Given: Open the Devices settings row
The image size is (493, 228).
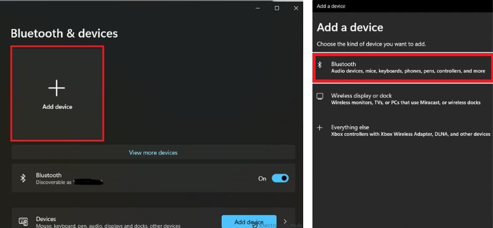Looking at the screenshot, I should 153,218.
